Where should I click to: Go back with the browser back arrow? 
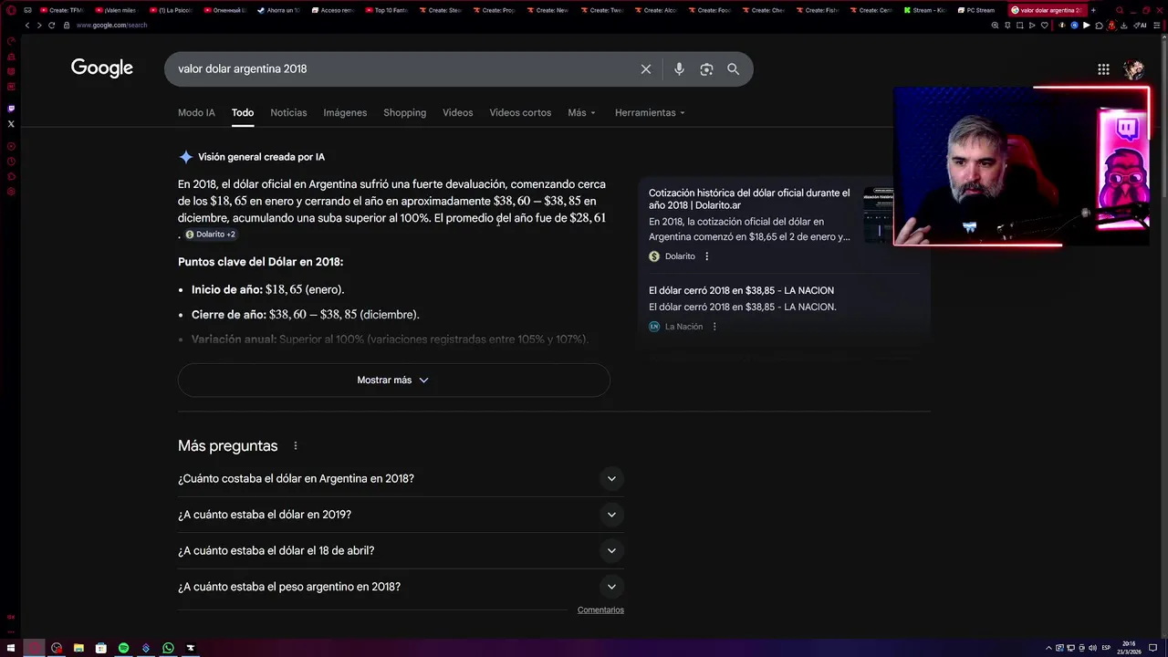[x=26, y=25]
